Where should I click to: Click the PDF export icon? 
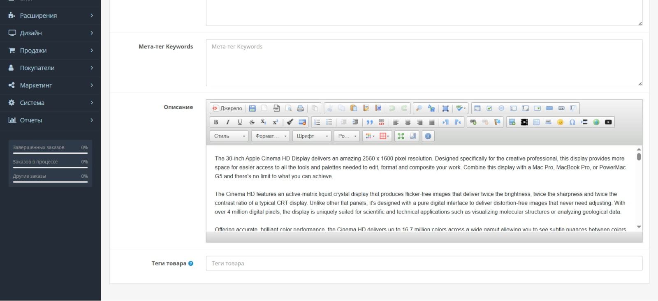(276, 108)
